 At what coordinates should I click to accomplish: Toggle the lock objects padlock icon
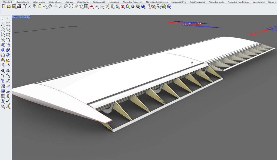pyautogui.click(x=117, y=6)
